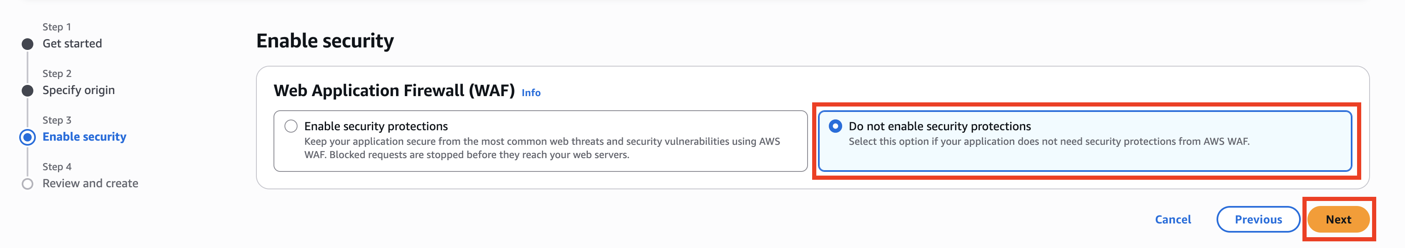Viewport: 1405px width, 248px height.
Task: Jump to the Specify origin step
Action: [78, 90]
